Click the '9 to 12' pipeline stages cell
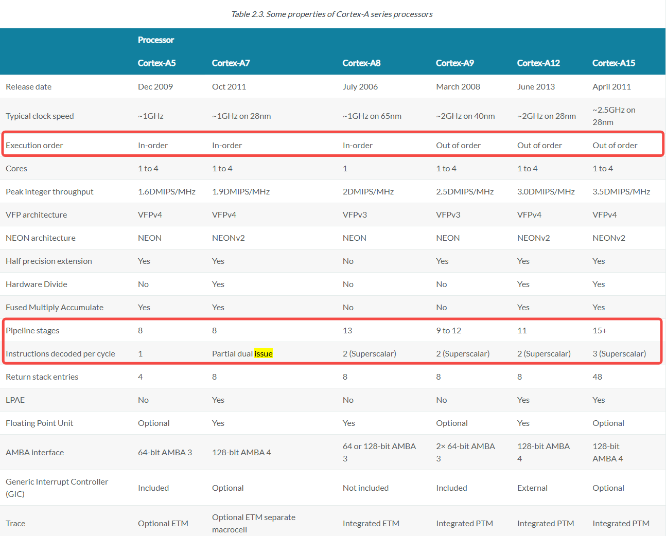Viewport: 666px width, 536px height. pos(449,331)
